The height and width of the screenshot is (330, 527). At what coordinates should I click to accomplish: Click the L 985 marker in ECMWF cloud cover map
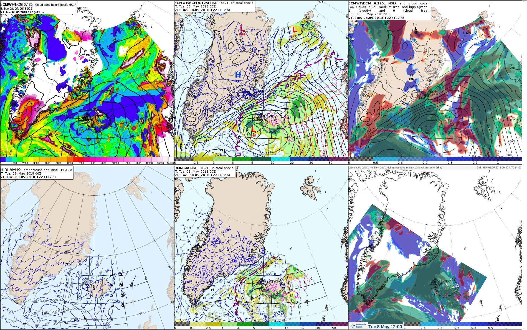(x=427, y=131)
